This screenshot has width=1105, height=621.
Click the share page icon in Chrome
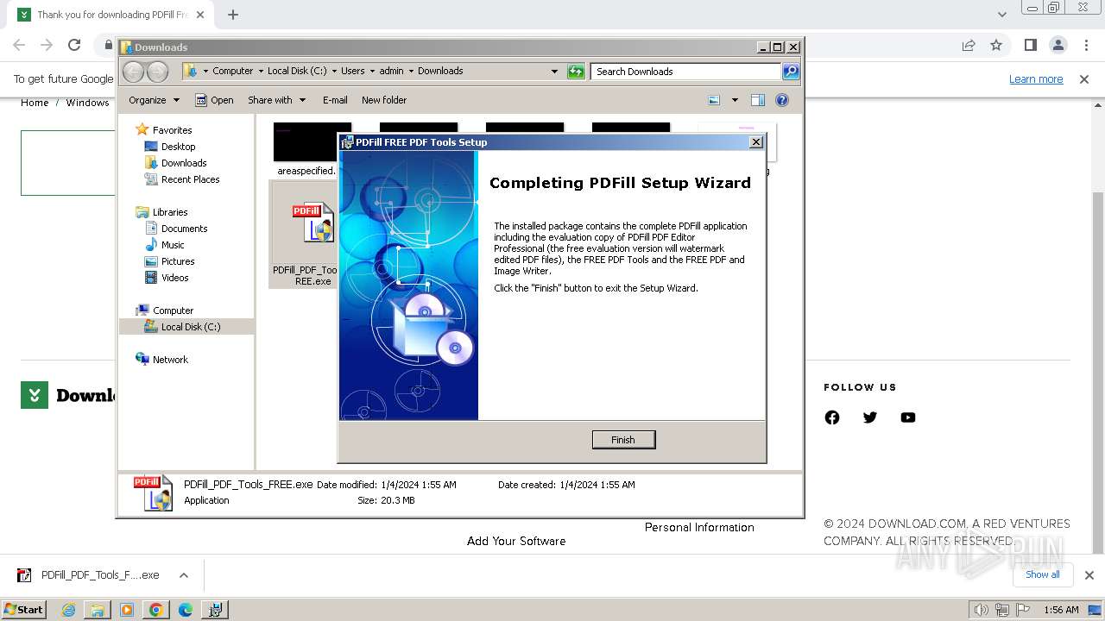click(969, 45)
